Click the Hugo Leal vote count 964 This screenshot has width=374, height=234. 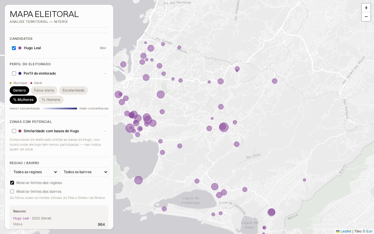(103, 48)
